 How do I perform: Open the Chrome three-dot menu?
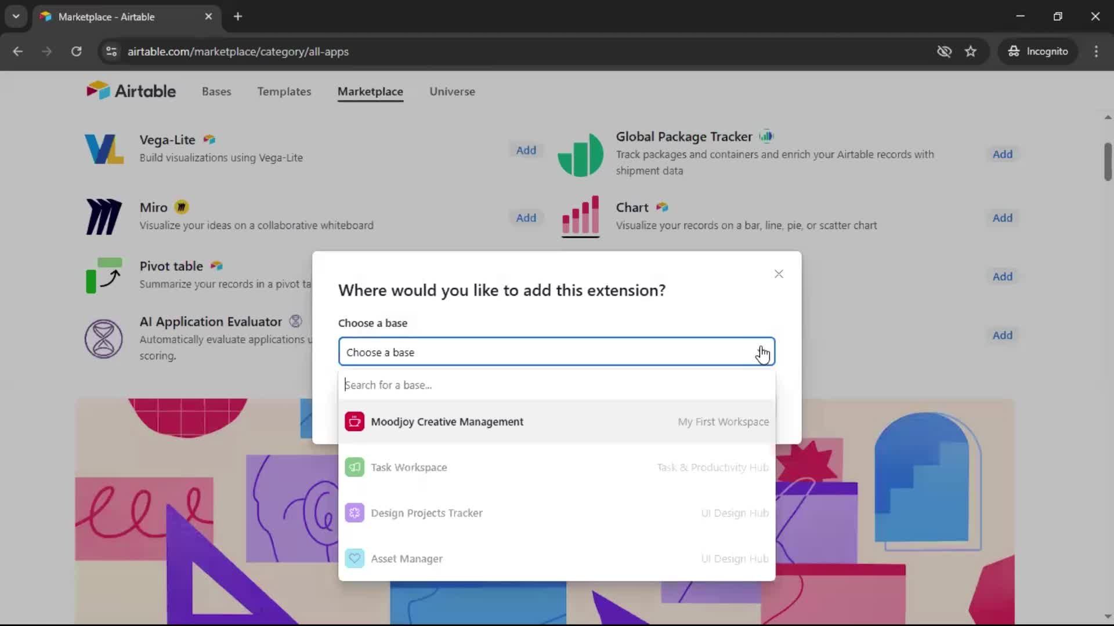[x=1096, y=52]
